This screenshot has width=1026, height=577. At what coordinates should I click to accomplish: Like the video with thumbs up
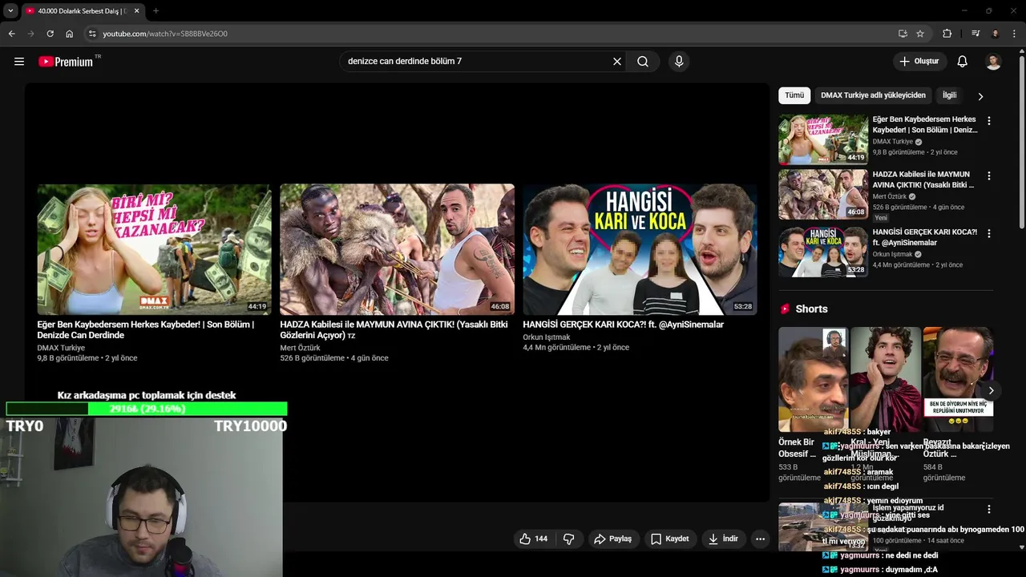point(534,539)
